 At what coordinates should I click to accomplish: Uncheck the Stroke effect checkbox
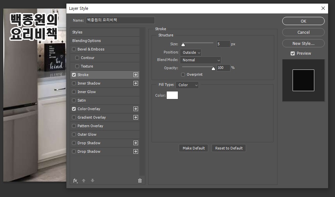point(74,75)
